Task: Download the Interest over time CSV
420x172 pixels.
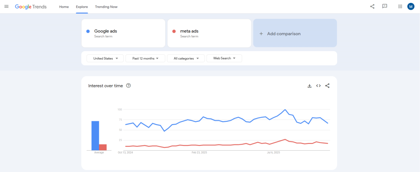Action: click(310, 86)
